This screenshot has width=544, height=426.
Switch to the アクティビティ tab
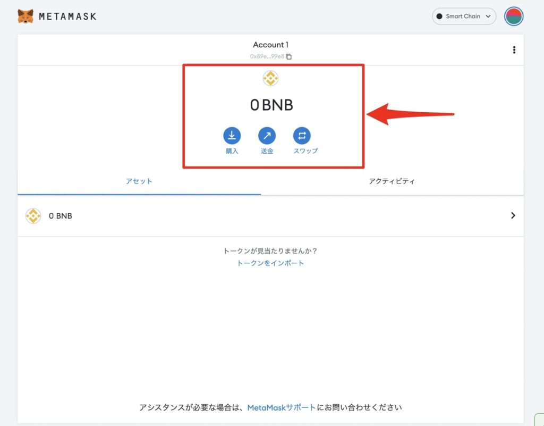click(x=392, y=181)
